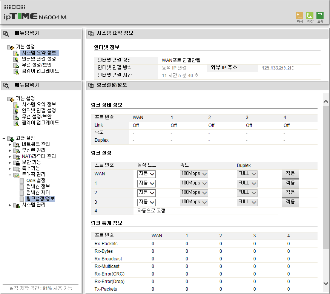Click scrollbar down arrow in link panel
Viewport: 330px width, 294px height.
pyautogui.click(x=326, y=284)
